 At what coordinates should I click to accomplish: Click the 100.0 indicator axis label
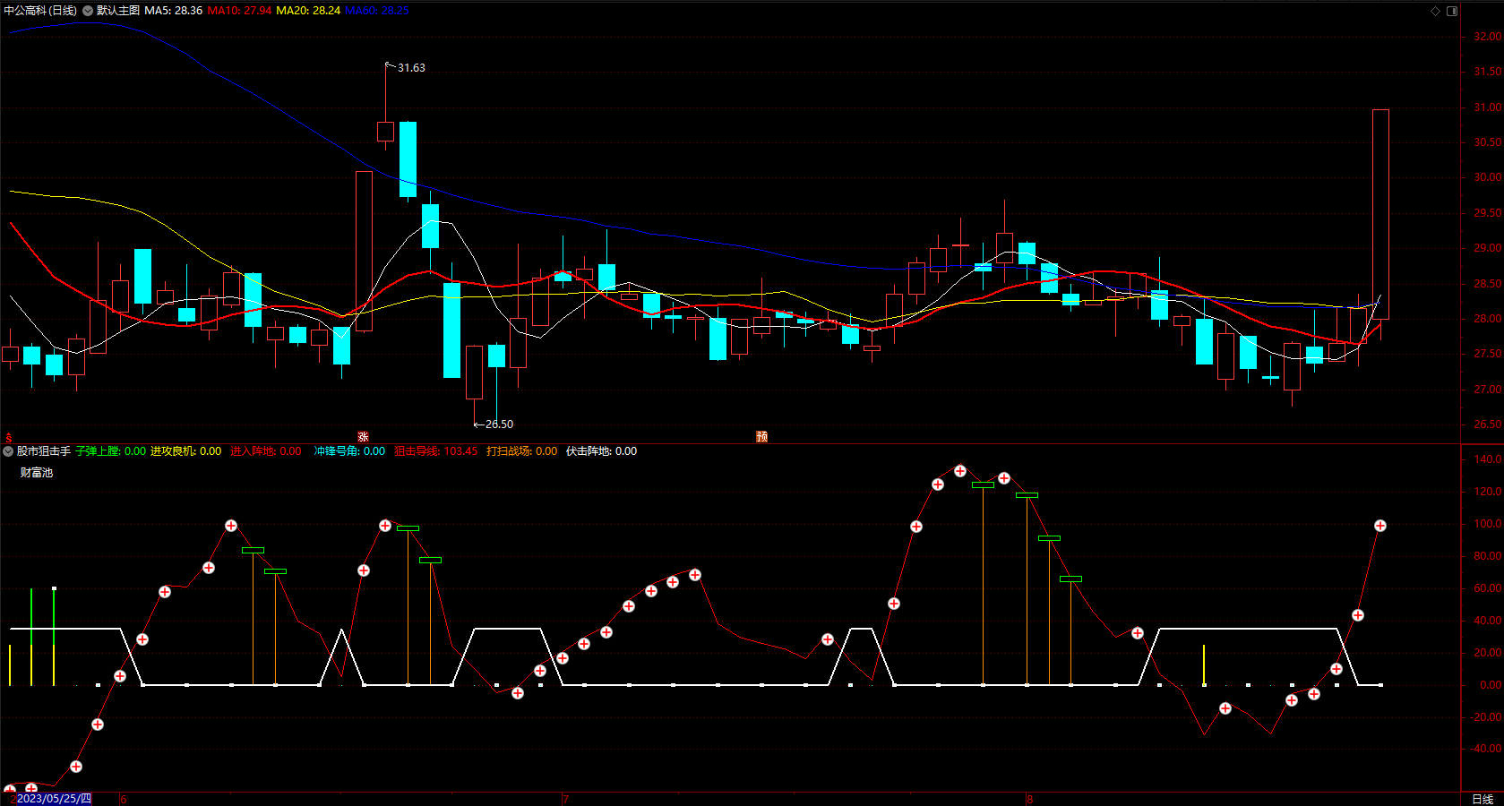pyautogui.click(x=1488, y=524)
